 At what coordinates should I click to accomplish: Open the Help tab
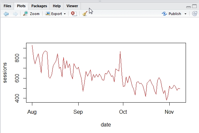[x=57, y=6]
